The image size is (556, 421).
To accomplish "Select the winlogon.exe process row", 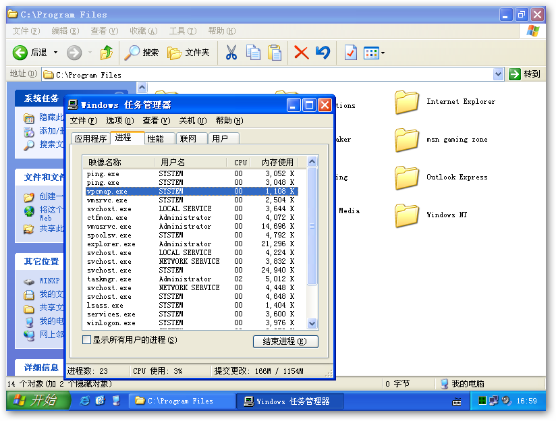I will tap(192, 323).
